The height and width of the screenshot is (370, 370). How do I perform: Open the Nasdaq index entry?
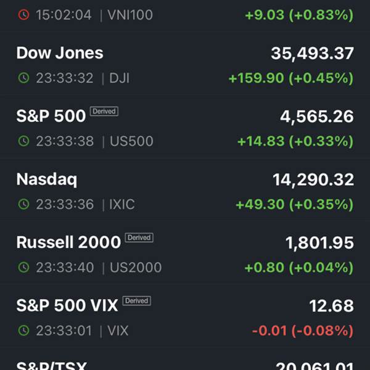tap(185, 191)
